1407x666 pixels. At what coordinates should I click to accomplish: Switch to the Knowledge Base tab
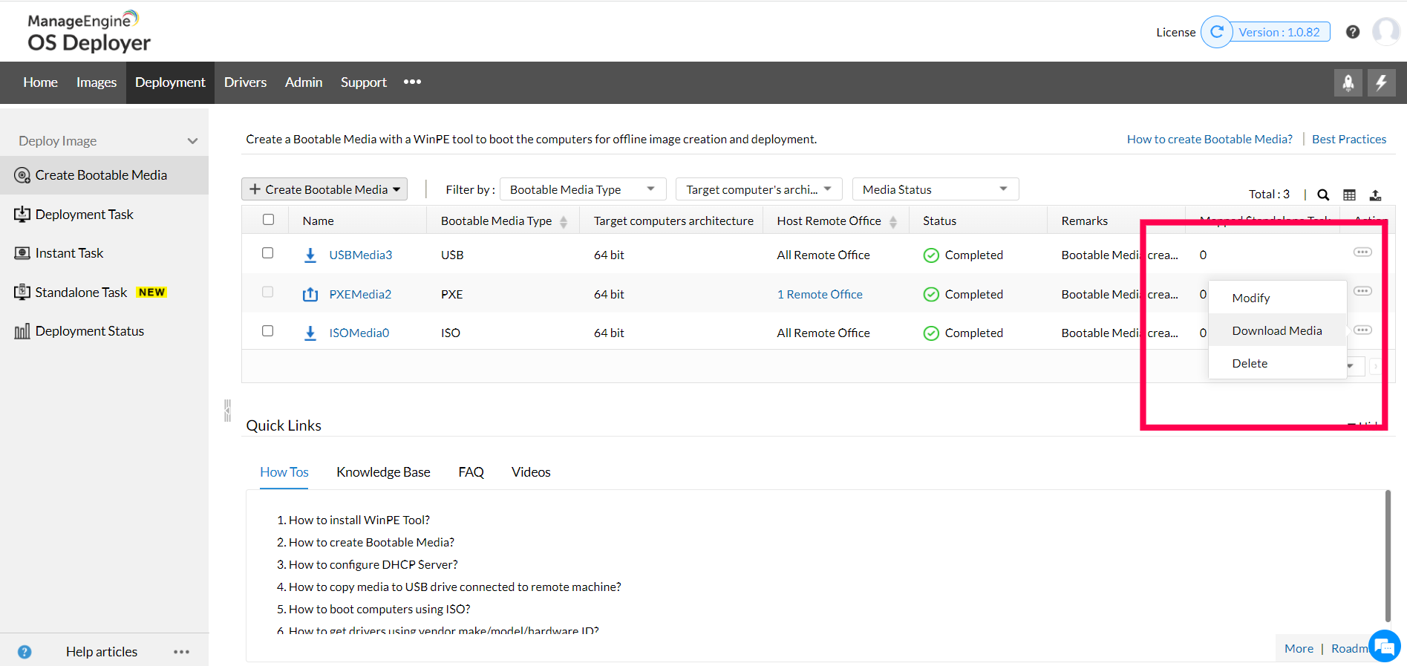(x=383, y=472)
